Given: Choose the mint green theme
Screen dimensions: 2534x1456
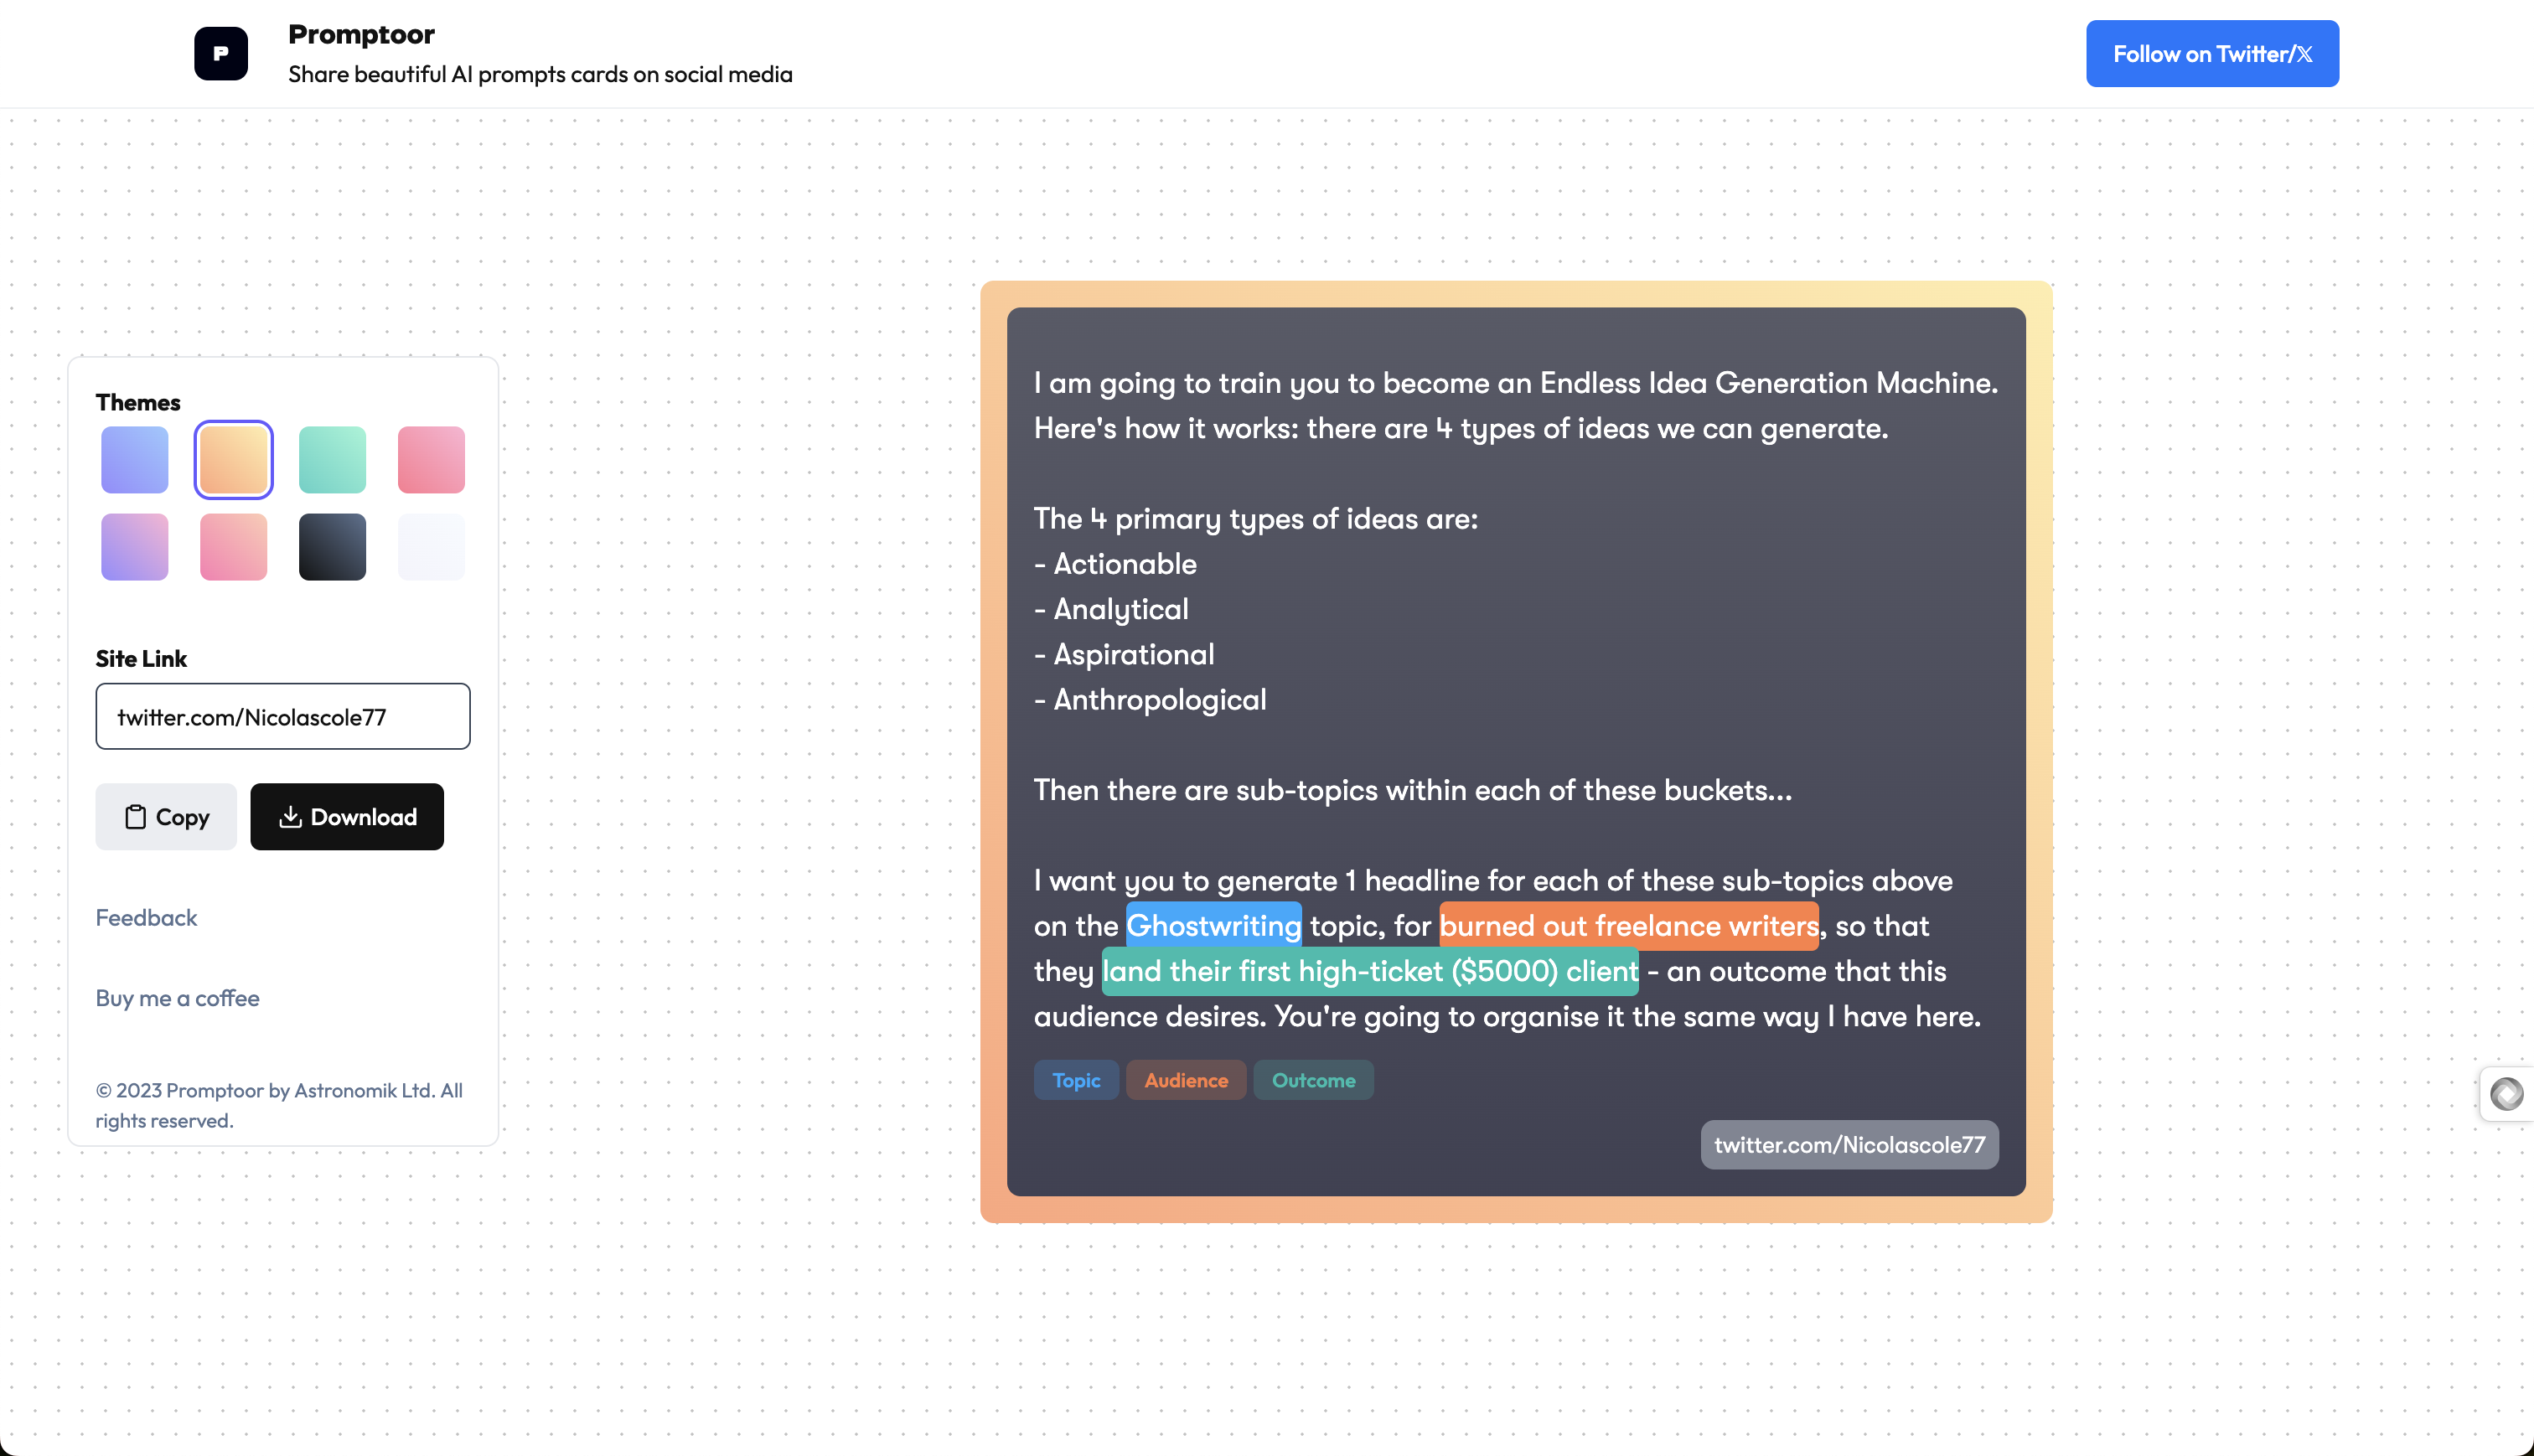Looking at the screenshot, I should click(x=332, y=460).
